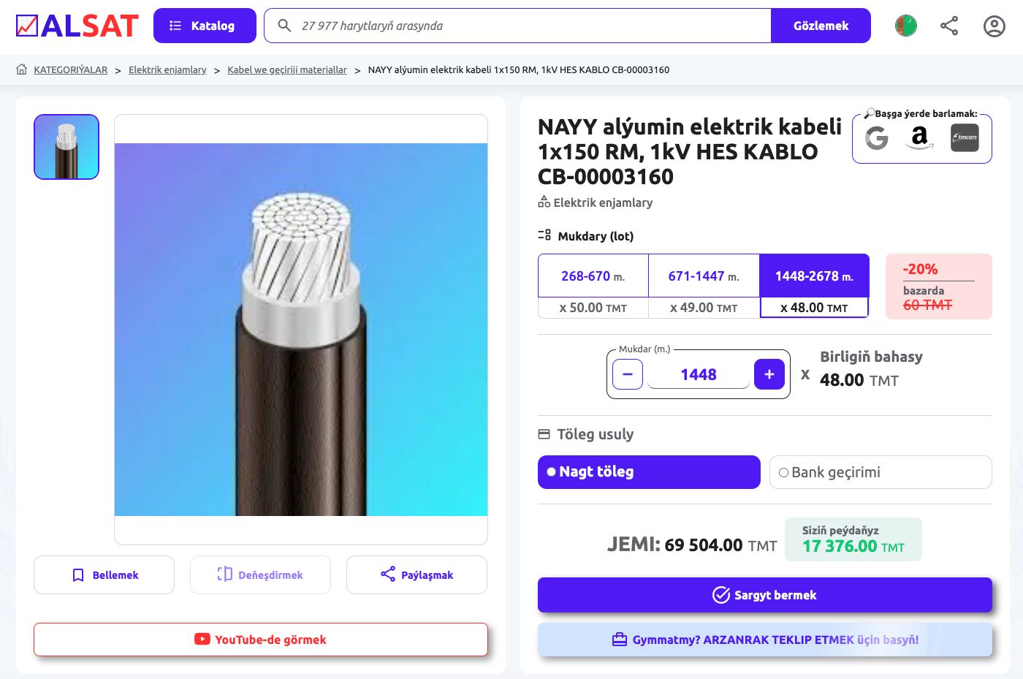Increase quantity with plus button
Screen dimensions: 1023x679
[x=769, y=374]
